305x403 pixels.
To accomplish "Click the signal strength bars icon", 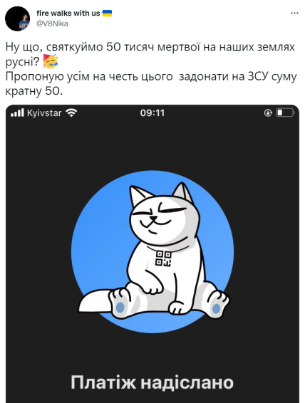I will (17, 112).
